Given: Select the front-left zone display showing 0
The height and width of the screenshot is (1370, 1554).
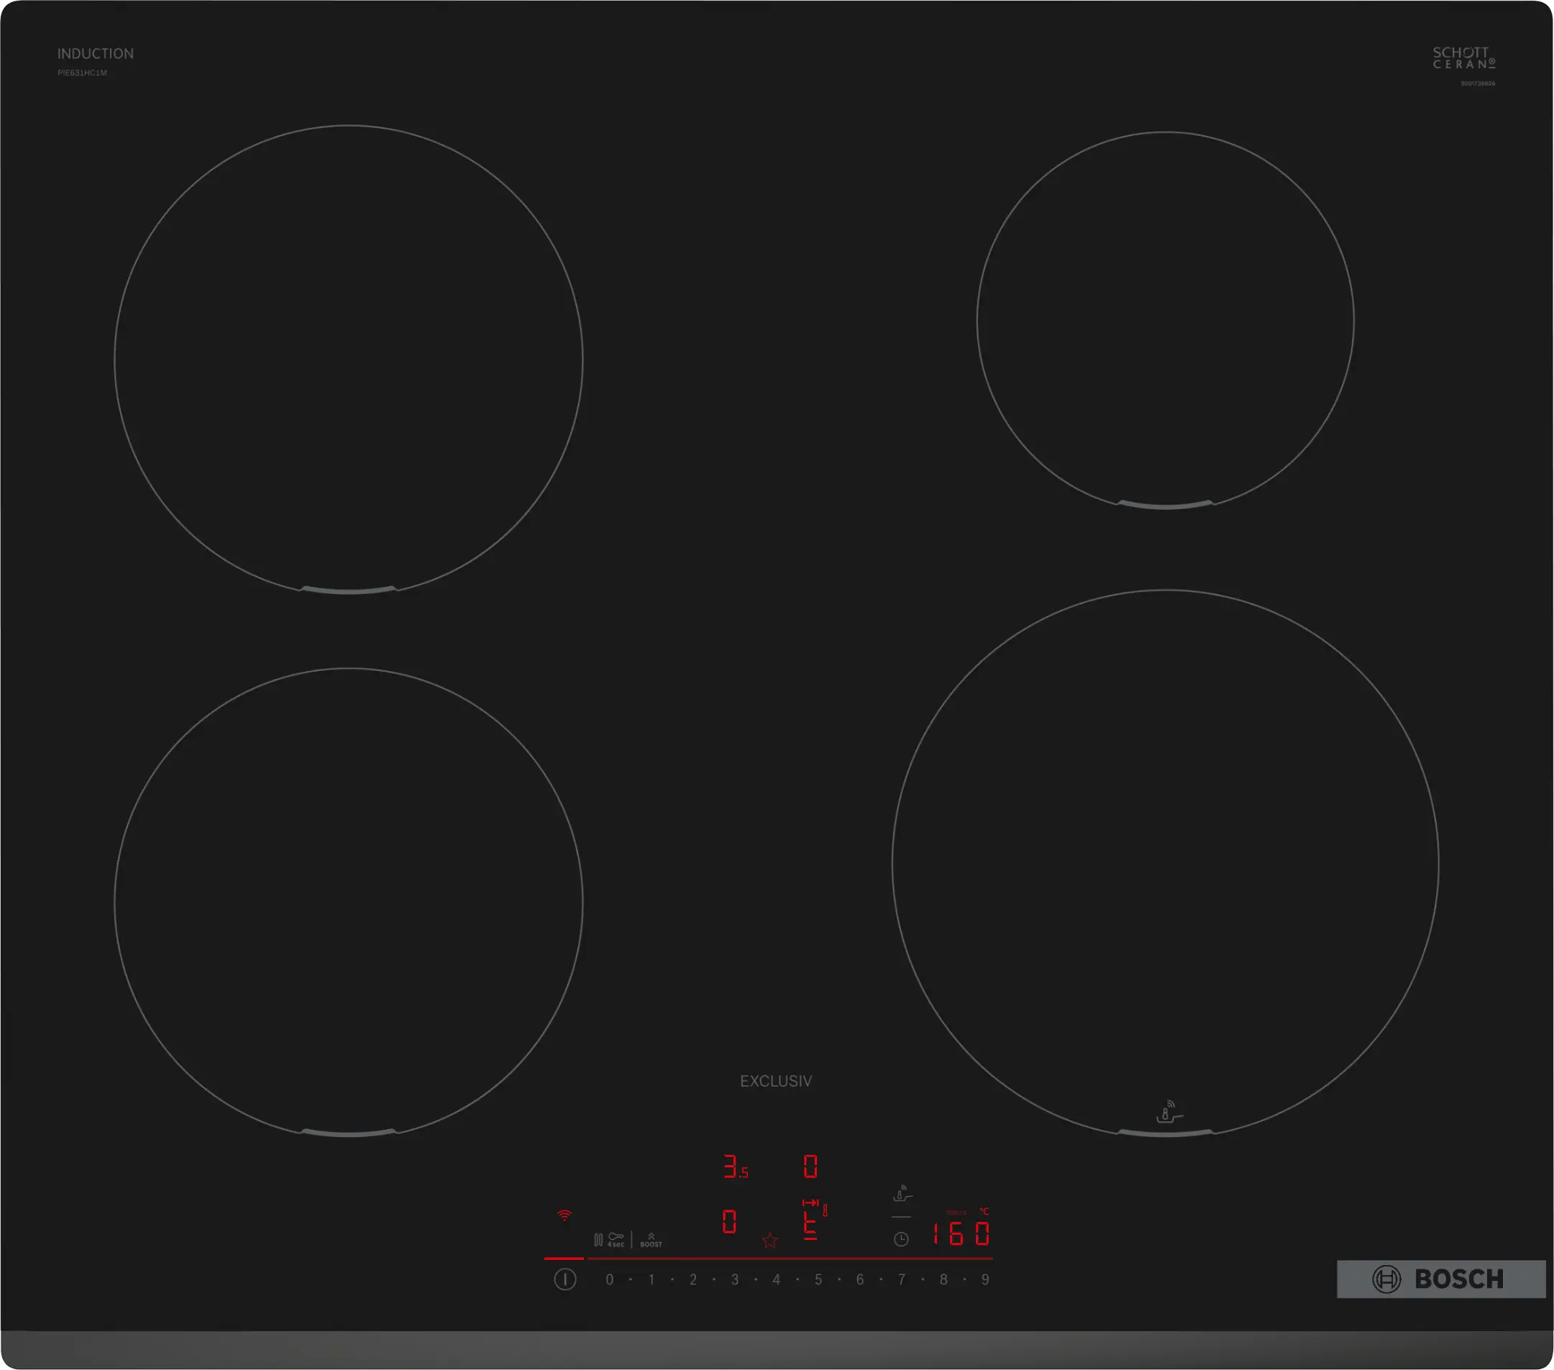Looking at the screenshot, I should coord(729,1222).
